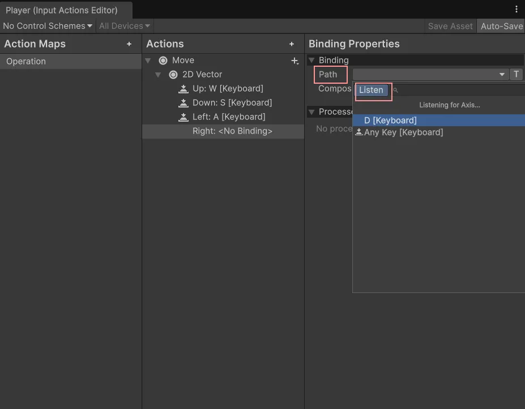525x409 pixels.
Task: Toggle Auto-Save in the toolbar
Action: [x=501, y=26]
